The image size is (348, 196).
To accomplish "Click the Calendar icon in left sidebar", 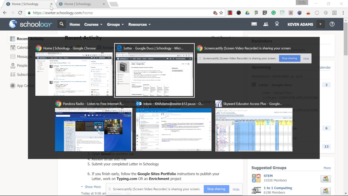I will point(13,47).
